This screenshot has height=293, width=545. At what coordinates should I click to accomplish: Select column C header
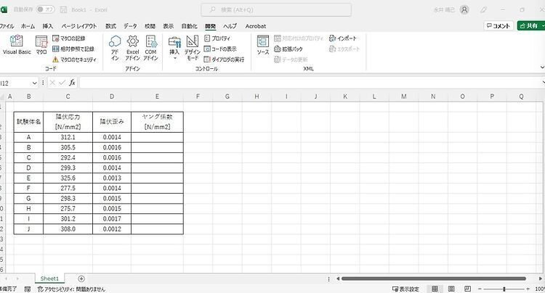click(x=68, y=96)
